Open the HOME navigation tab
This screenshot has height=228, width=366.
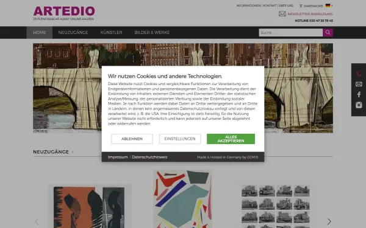[x=40, y=33]
